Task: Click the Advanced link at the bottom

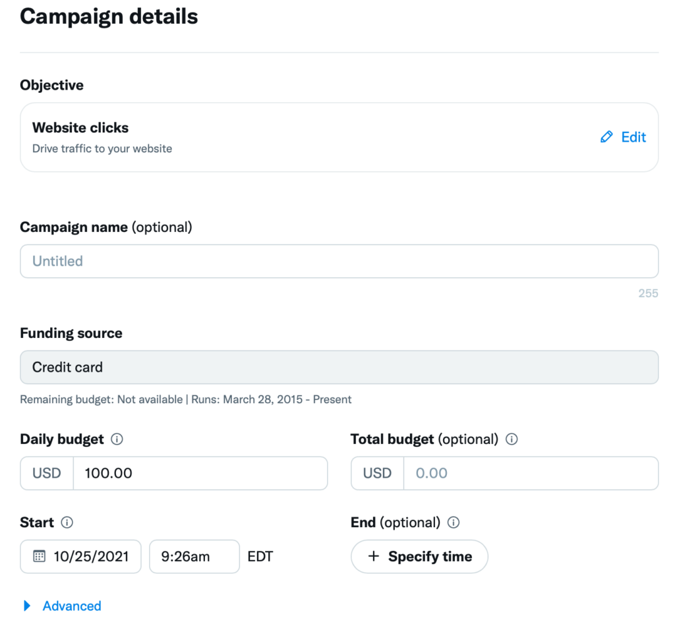Action: tap(71, 606)
